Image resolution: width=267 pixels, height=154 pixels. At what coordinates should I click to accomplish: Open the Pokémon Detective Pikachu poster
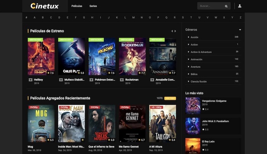[102, 57]
